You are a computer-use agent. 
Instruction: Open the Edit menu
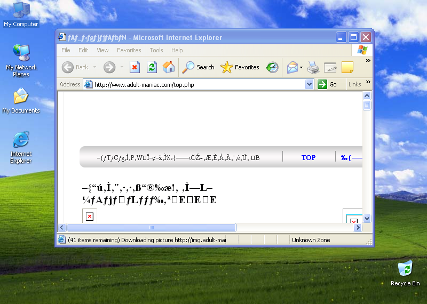coord(83,50)
